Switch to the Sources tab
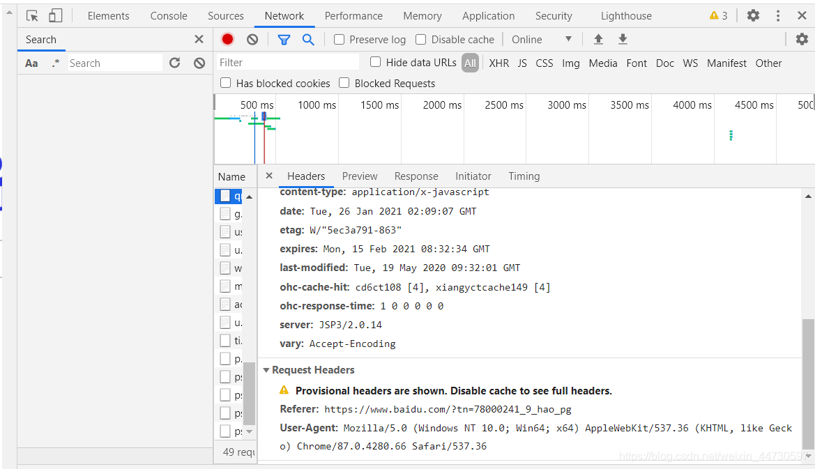 [226, 16]
